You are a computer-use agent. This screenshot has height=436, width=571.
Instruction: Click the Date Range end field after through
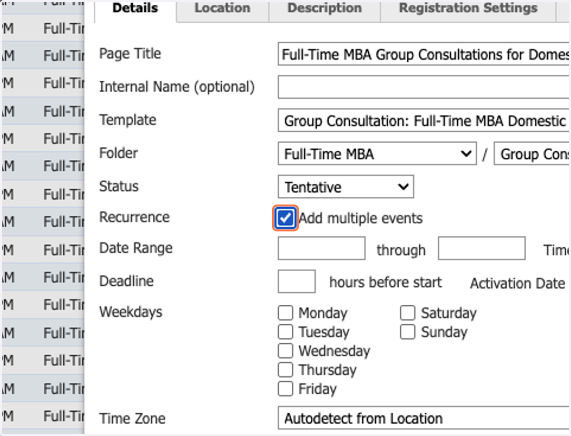(x=482, y=249)
